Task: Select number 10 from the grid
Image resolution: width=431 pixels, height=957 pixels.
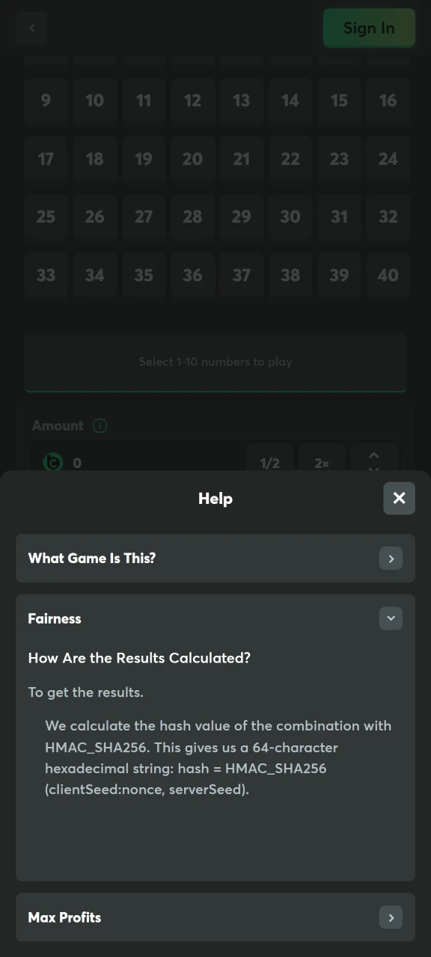Action: (94, 100)
